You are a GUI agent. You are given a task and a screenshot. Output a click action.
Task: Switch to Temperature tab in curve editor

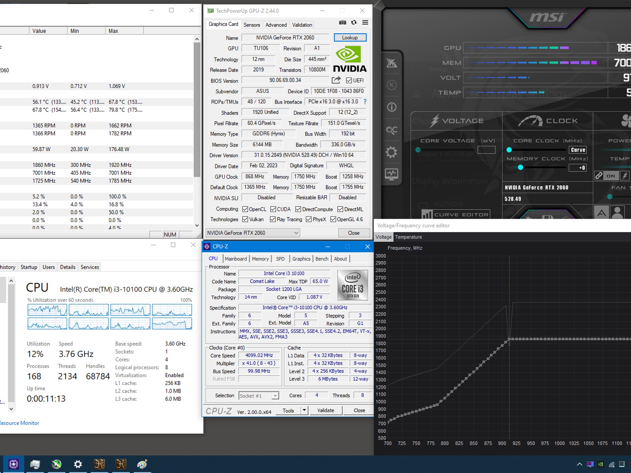click(409, 237)
